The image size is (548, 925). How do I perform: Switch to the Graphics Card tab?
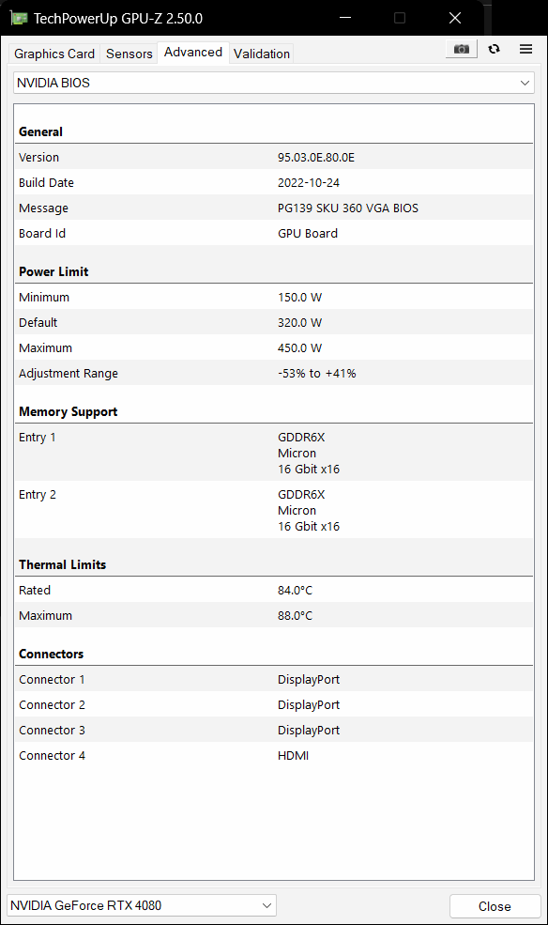pyautogui.click(x=53, y=54)
